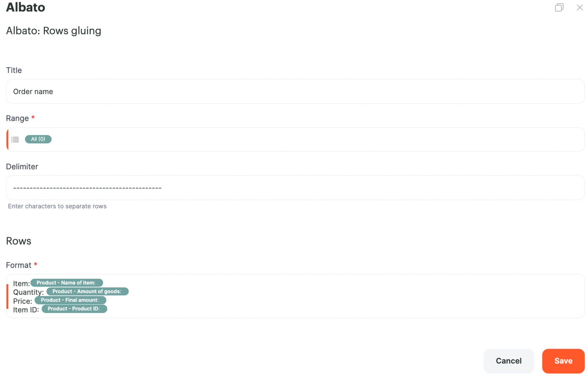This screenshot has height=377, width=588.
Task: Select the Product - Product ID tag
Action: [74, 309]
